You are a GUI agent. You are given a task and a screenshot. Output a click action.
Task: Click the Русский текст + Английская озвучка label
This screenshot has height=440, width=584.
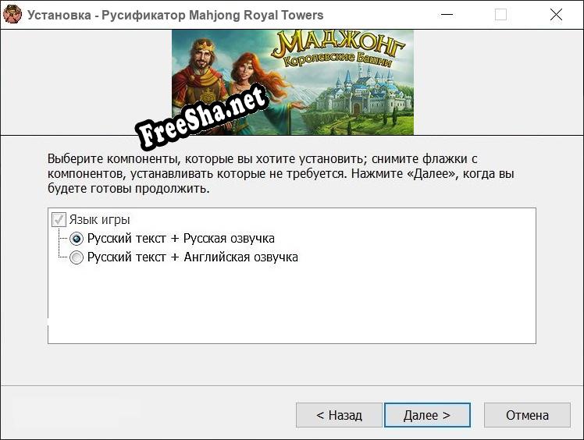click(192, 257)
